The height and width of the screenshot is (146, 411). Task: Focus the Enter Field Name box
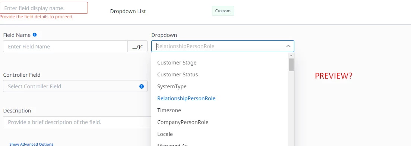coord(65,47)
